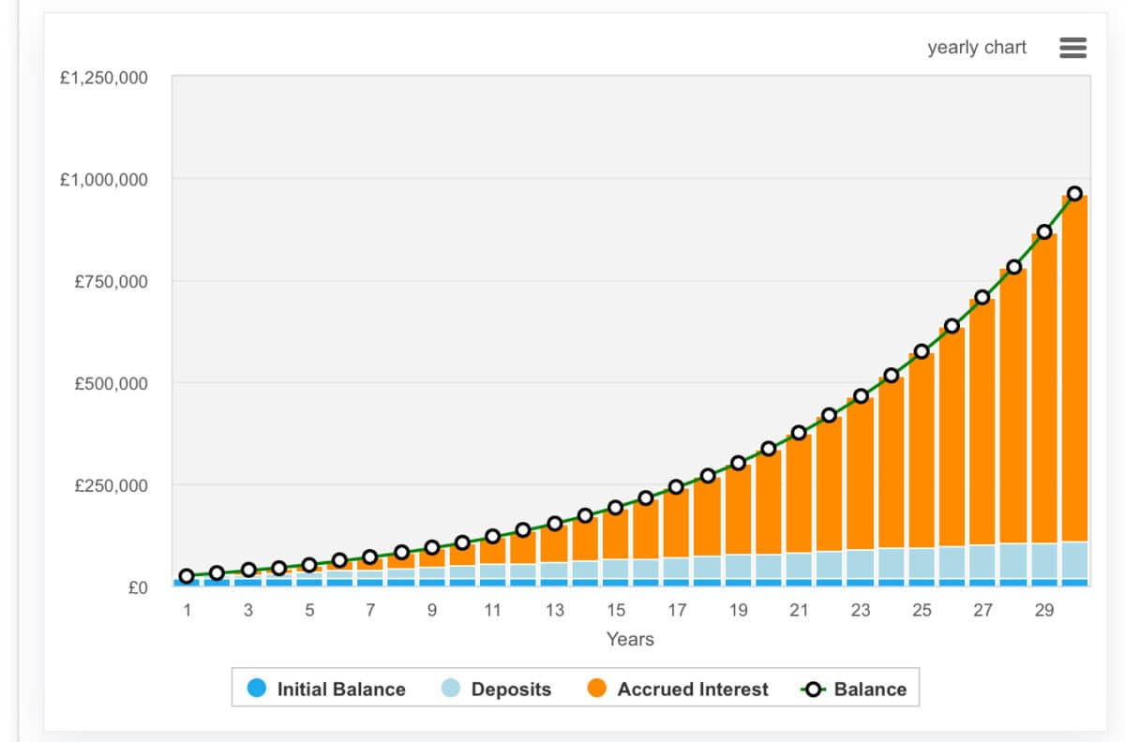Click the Years axis title

(630, 640)
